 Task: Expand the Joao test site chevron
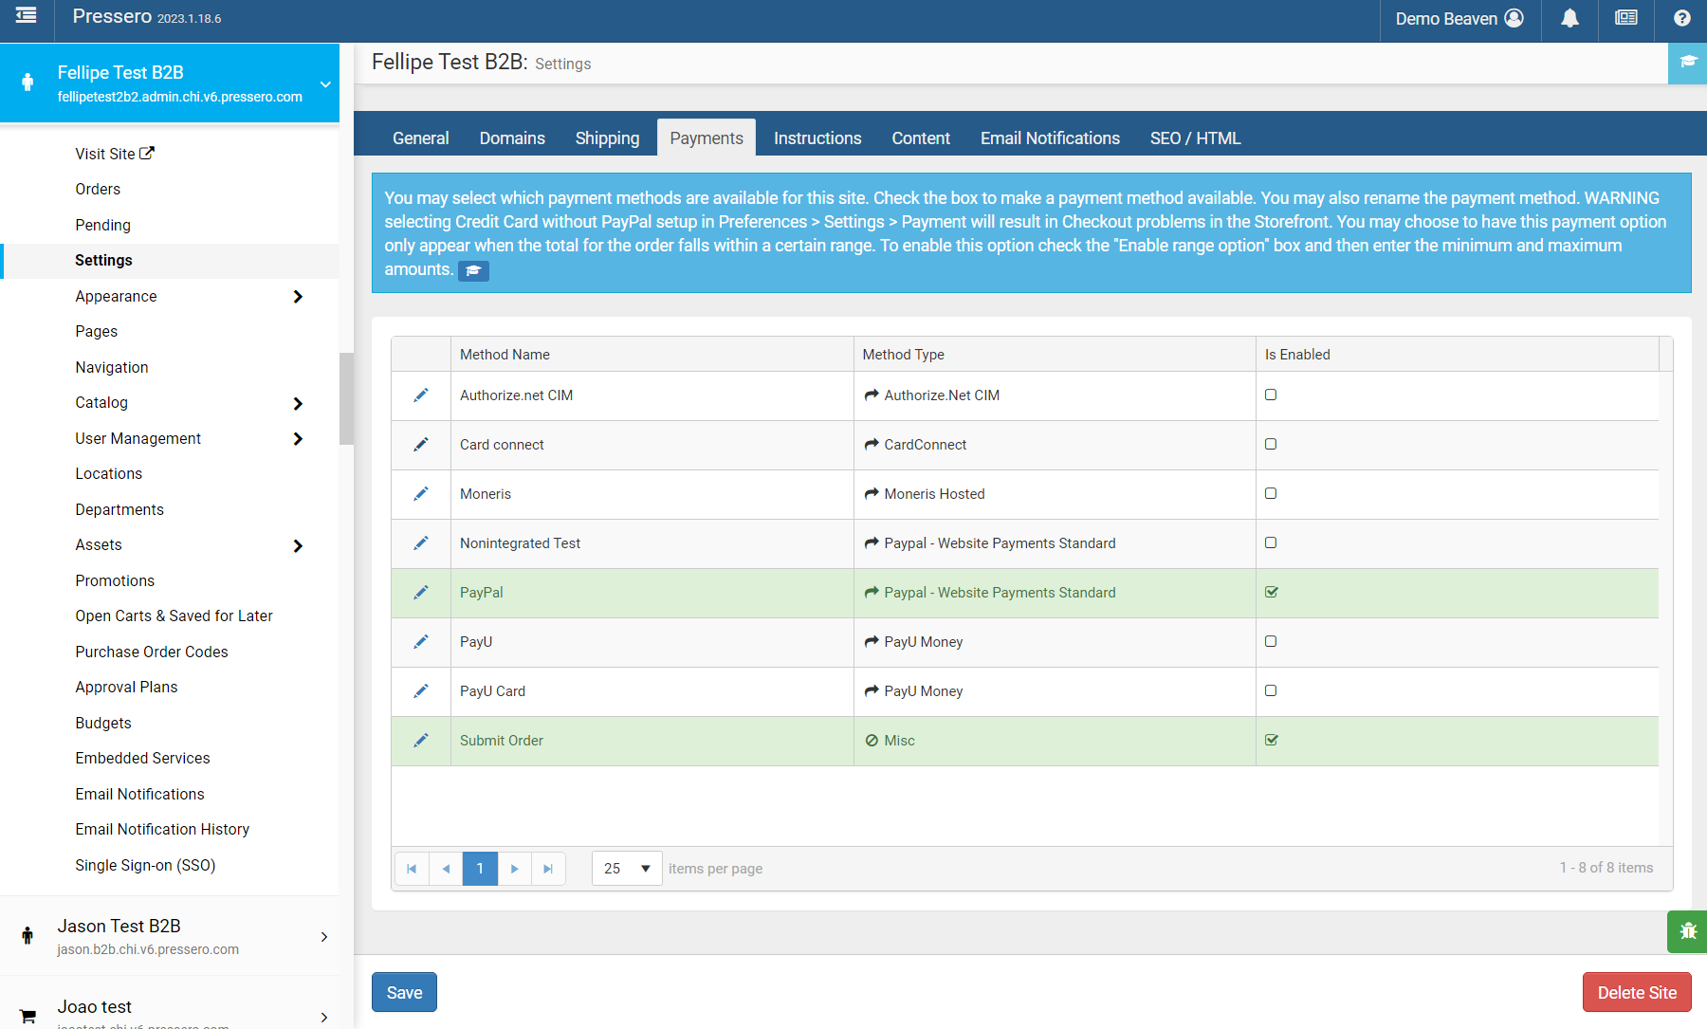tap(324, 1017)
